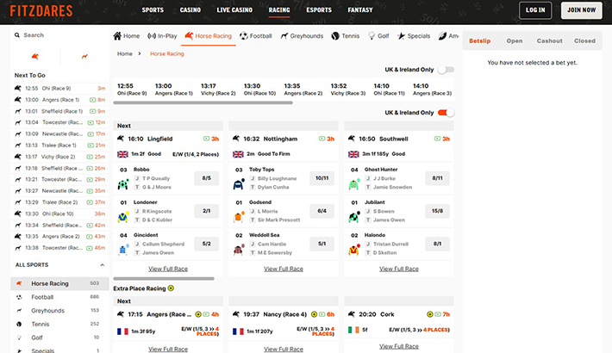Viewport: 612px width, 353px height.
Task: Click the Specials star icon in sports bar
Action: point(401,36)
